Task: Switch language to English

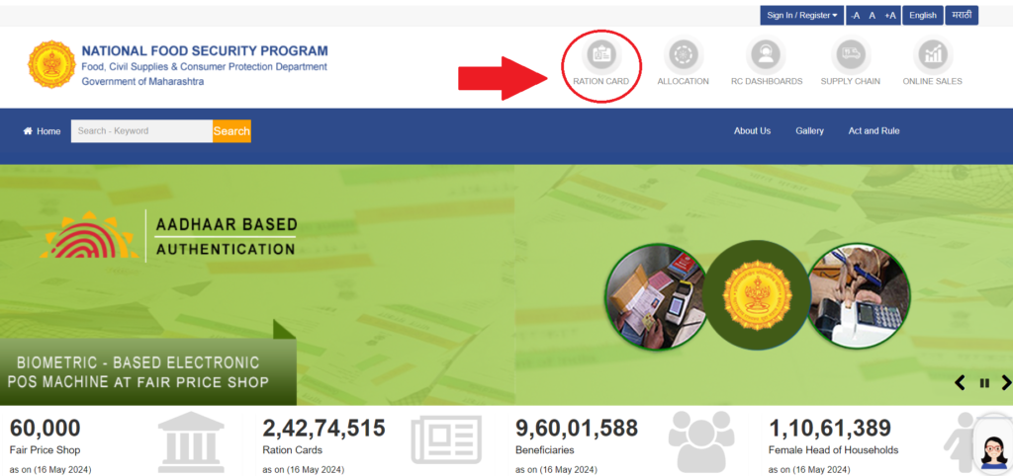Action: [x=923, y=16]
